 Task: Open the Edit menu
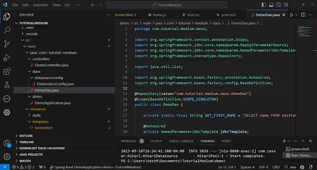(25, 5)
